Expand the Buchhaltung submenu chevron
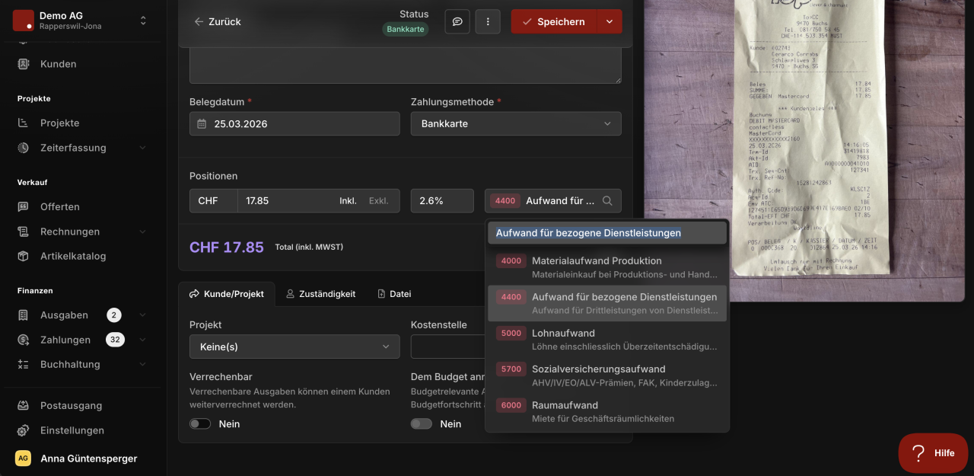Image resolution: width=974 pixels, height=476 pixels. pos(142,364)
